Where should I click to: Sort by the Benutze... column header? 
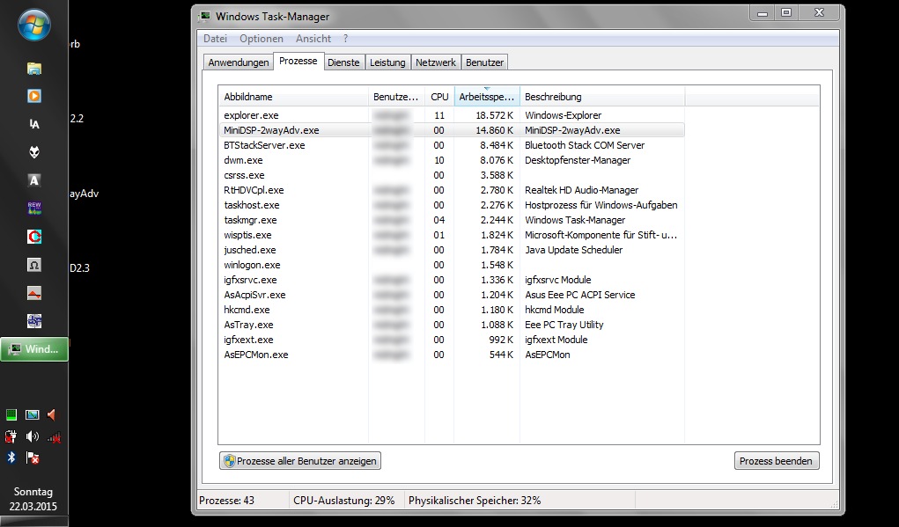(x=396, y=97)
